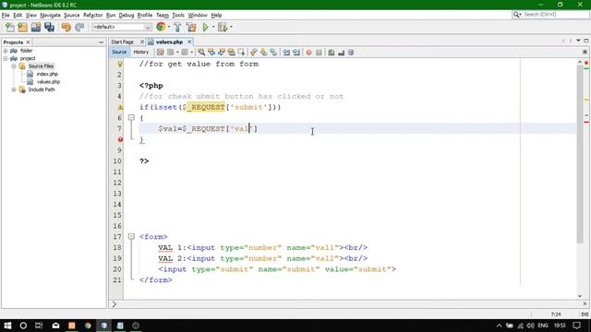591x332 pixels.
Task: Select the values.php editor tab
Action: click(x=169, y=41)
